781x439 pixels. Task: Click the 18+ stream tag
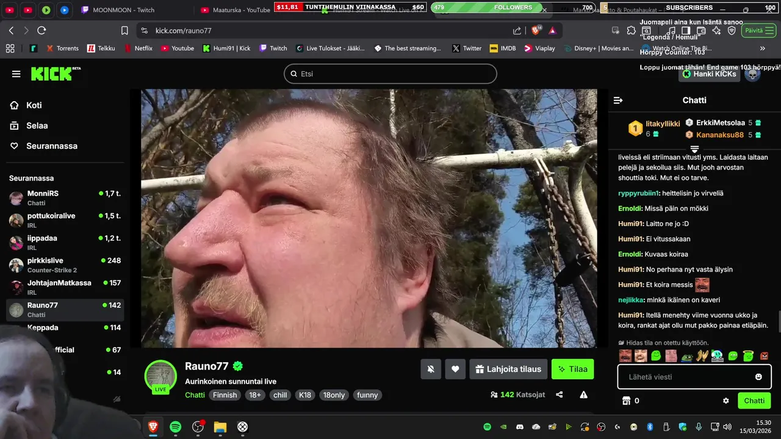pyautogui.click(x=254, y=395)
